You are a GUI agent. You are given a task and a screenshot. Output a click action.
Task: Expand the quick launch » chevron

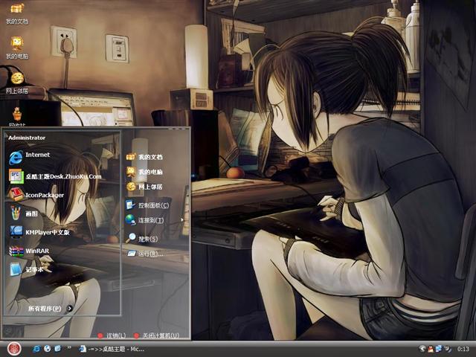coord(69,347)
